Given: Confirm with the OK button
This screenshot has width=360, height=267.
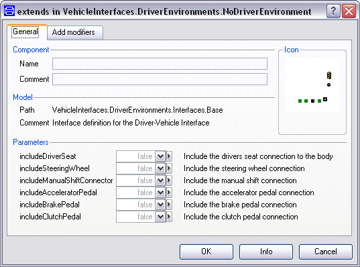Looking at the screenshot, I should pos(206,252).
